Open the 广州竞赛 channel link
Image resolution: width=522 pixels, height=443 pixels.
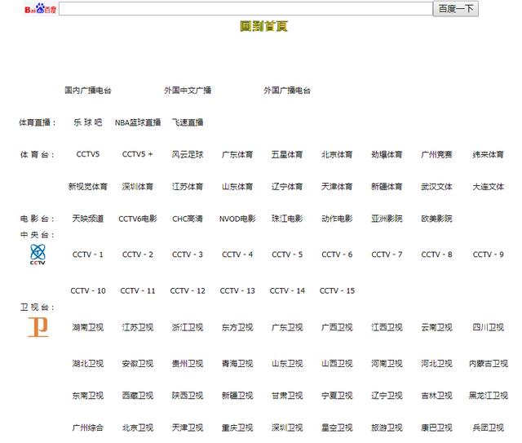(437, 154)
